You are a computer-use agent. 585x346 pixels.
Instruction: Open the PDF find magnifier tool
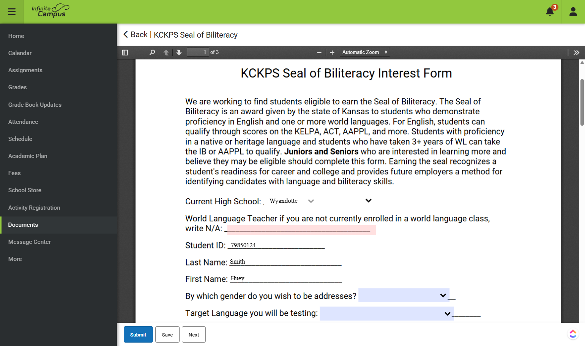152,52
